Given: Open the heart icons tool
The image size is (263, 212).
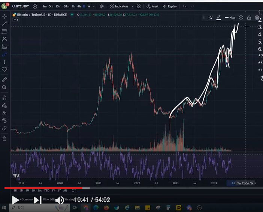Looking at the screenshot, I should [4, 69].
